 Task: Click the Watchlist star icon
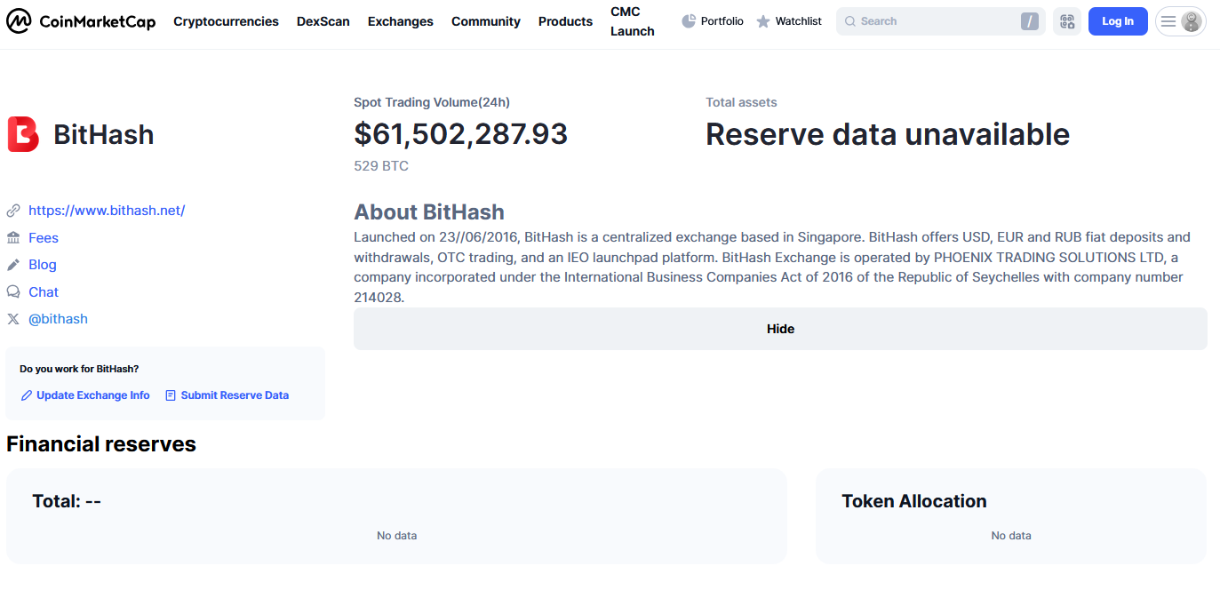click(x=763, y=21)
